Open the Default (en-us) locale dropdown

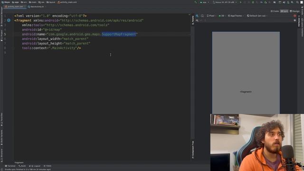pyautogui.click(x=257, y=16)
